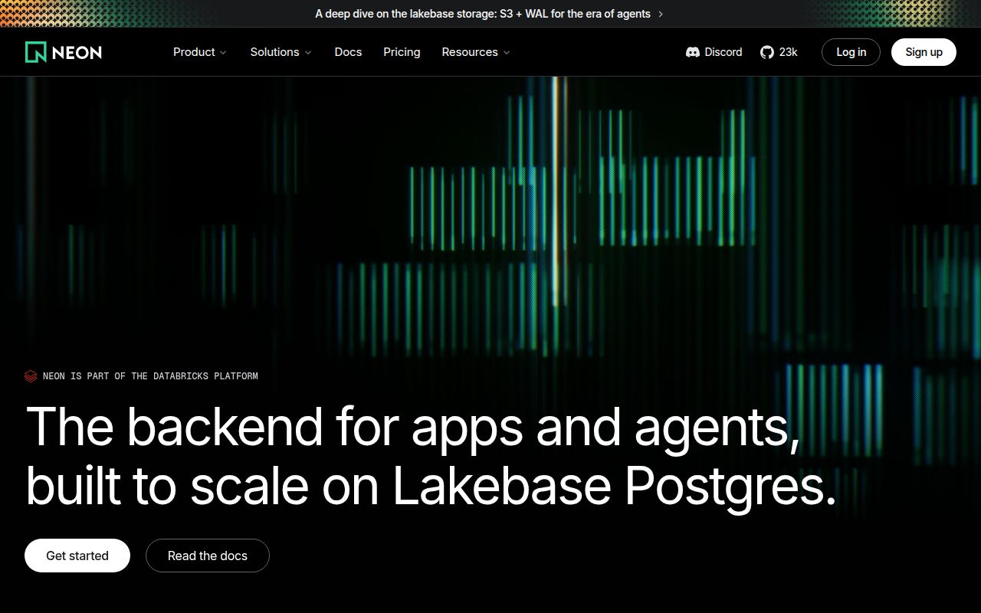This screenshot has height=613, width=981.
Task: Open the GitHub repository icon
Action: click(767, 52)
